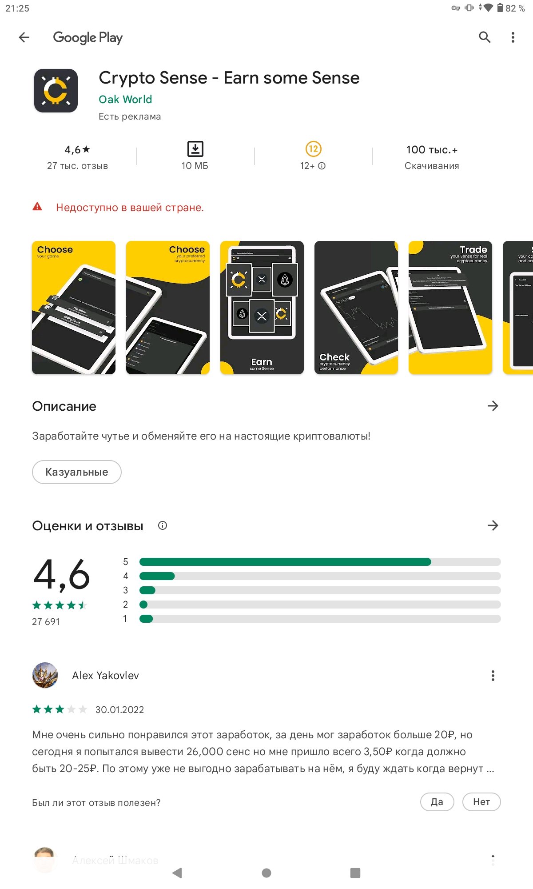The image size is (533, 889).
Task: Mark review not helpful with Нет
Action: 481,802
